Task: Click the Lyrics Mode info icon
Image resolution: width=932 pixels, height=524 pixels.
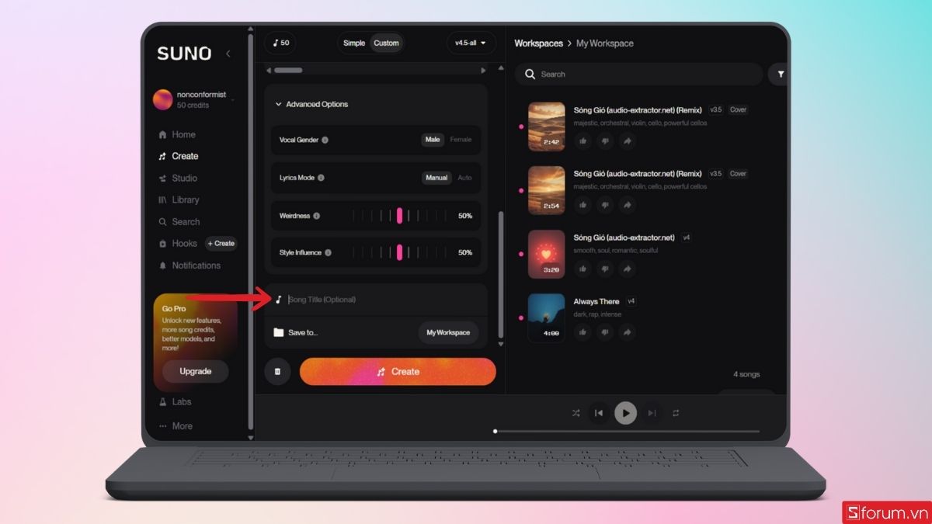Action: [x=321, y=178]
